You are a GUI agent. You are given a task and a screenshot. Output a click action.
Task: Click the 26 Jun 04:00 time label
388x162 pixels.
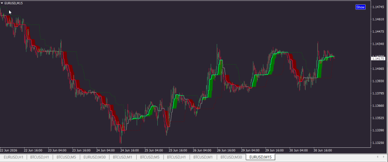point(202,150)
